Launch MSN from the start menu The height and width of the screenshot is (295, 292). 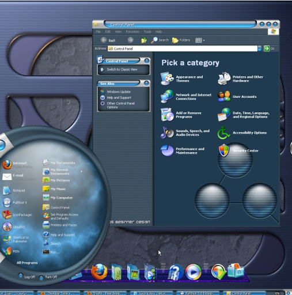(11, 251)
